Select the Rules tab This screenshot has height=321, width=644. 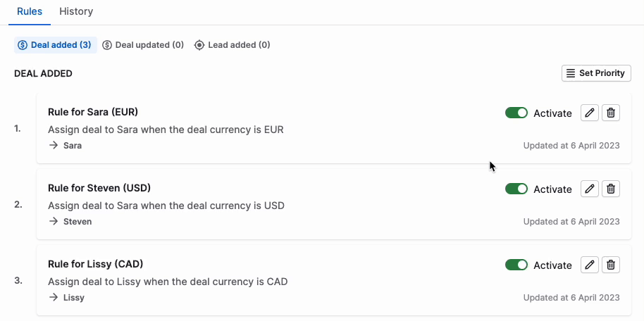point(30,11)
